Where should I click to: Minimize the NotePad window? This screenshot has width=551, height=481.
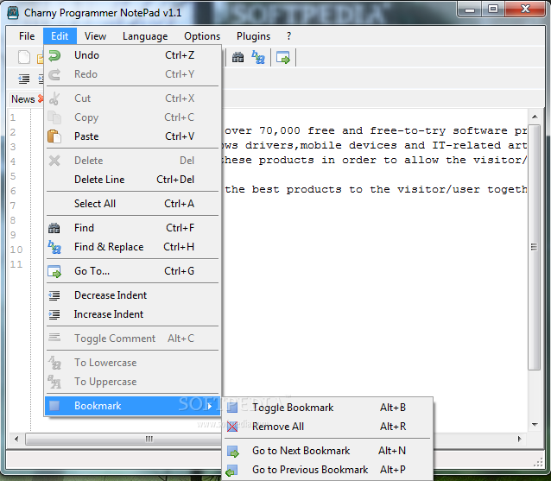point(470,9)
